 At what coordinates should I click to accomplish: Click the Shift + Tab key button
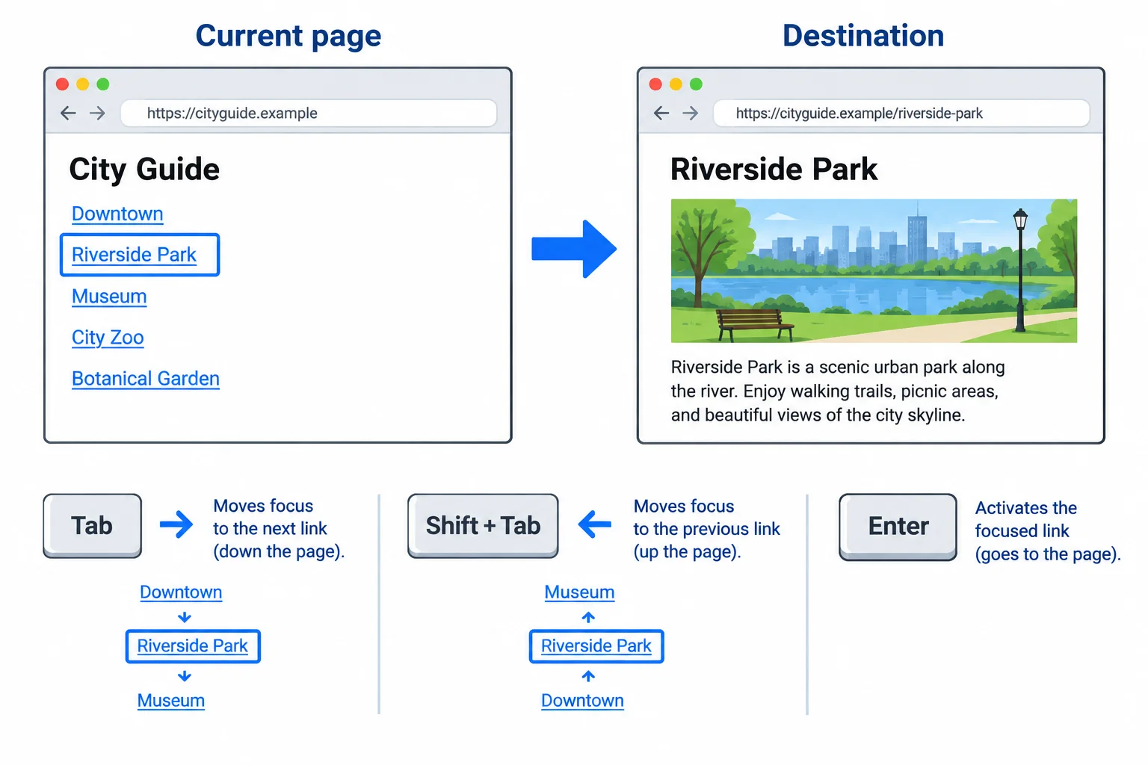483,526
